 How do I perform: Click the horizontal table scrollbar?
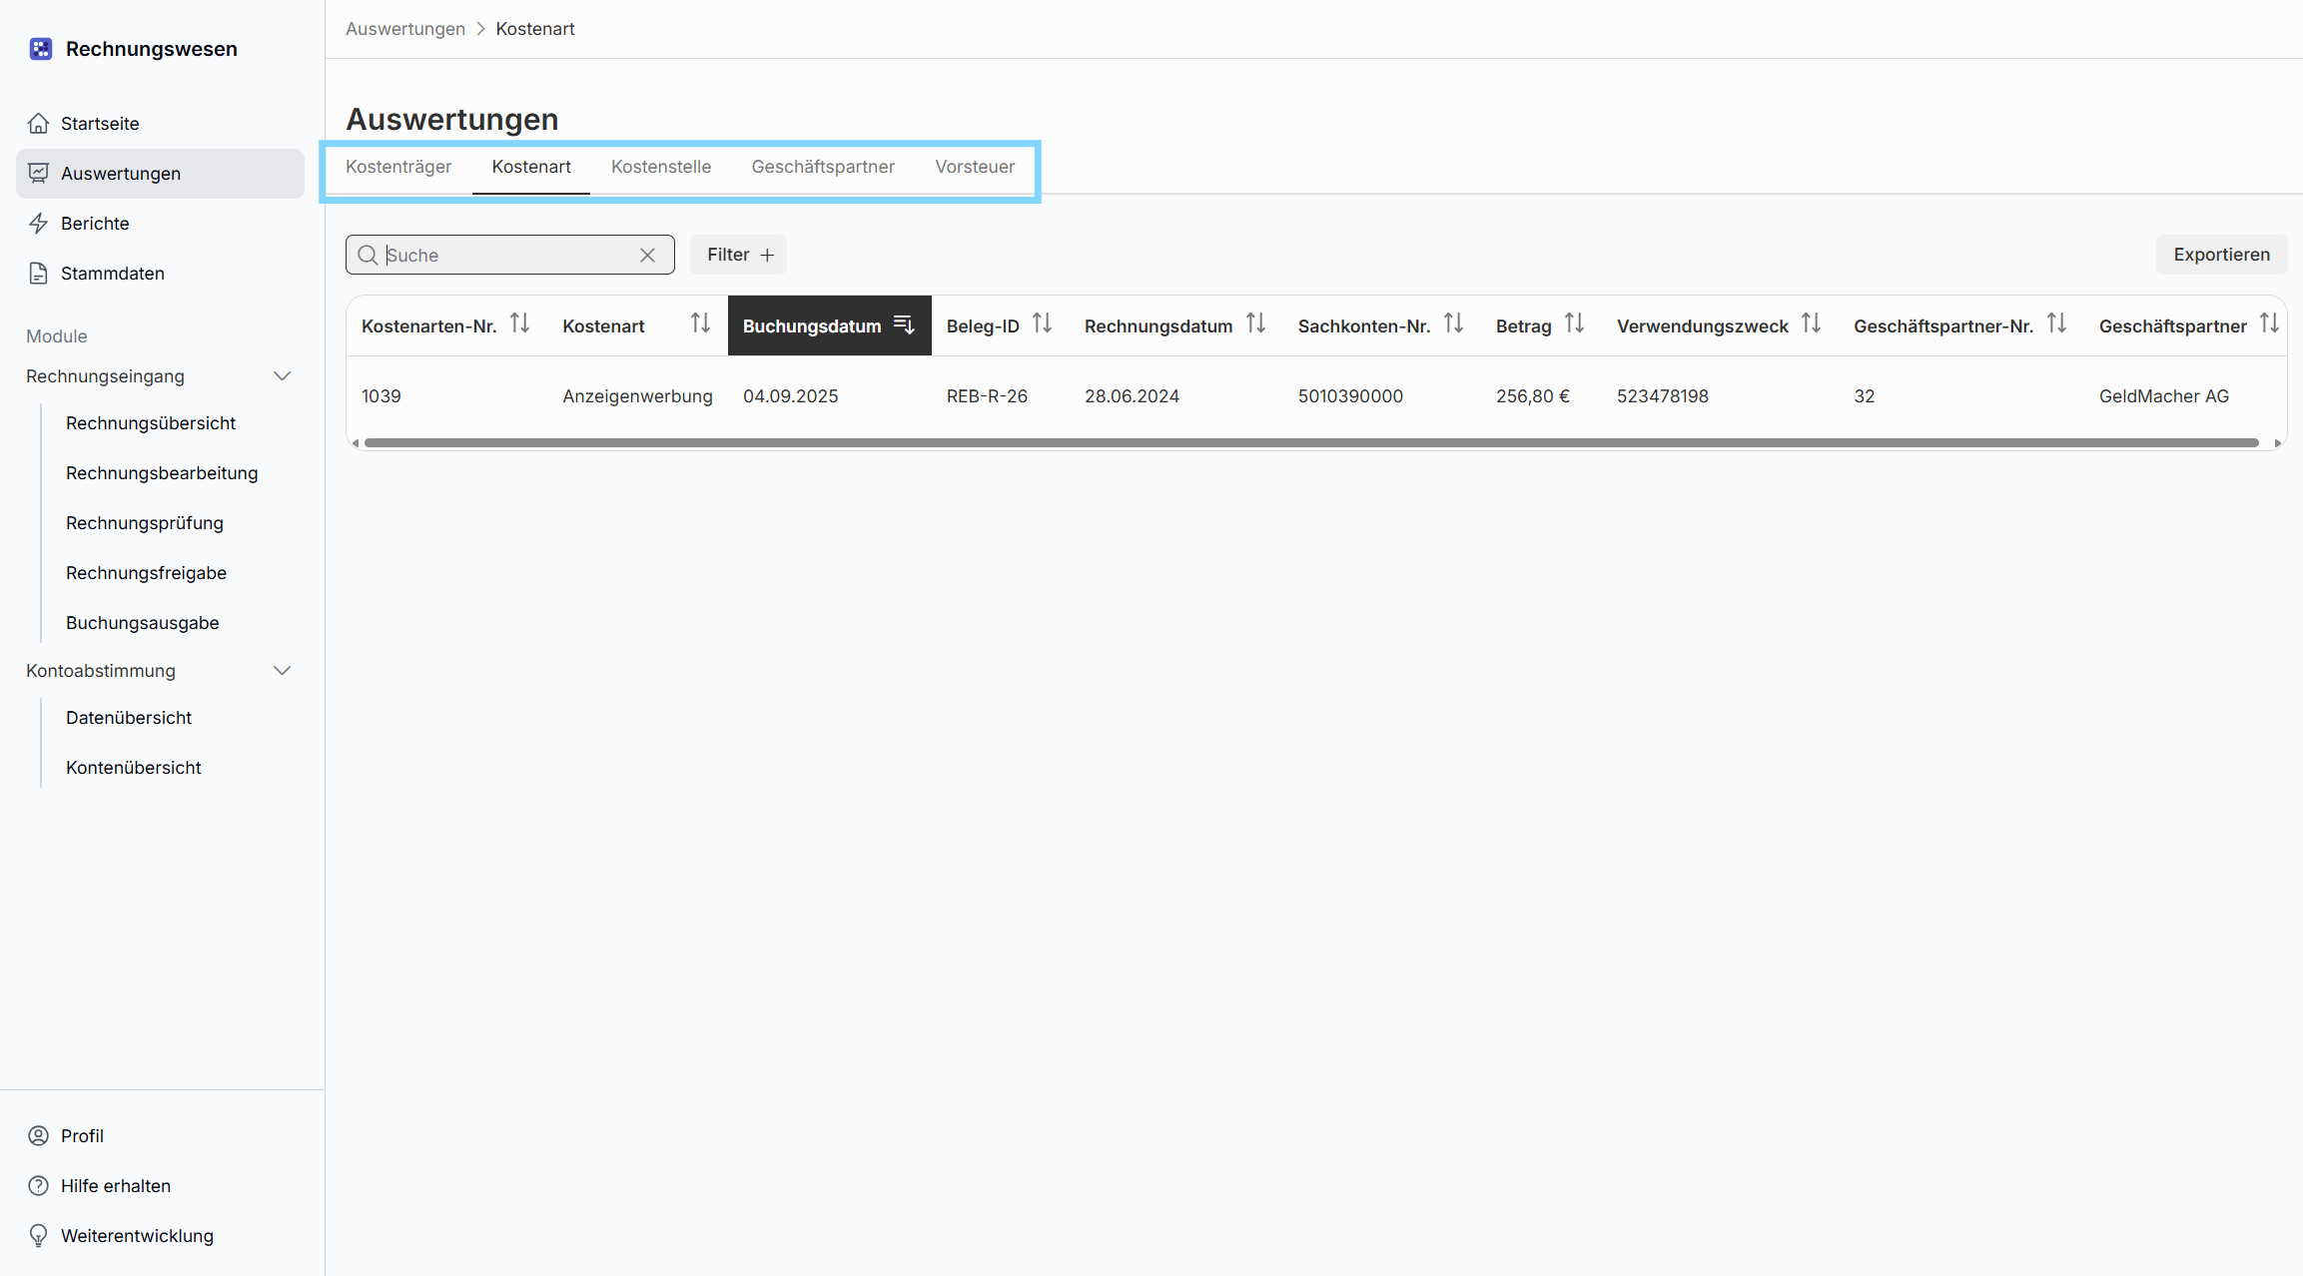click(x=1310, y=442)
